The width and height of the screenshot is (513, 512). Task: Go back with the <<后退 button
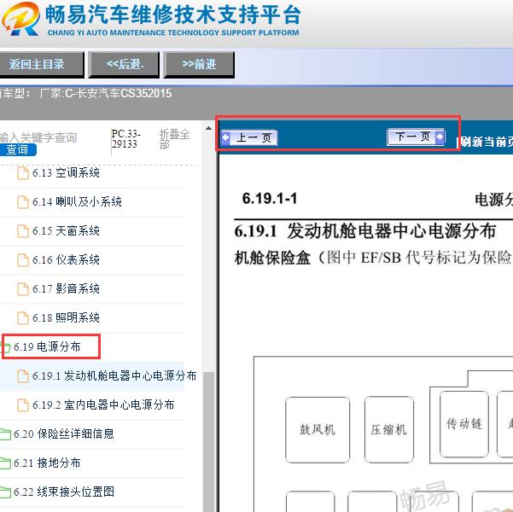(x=125, y=65)
